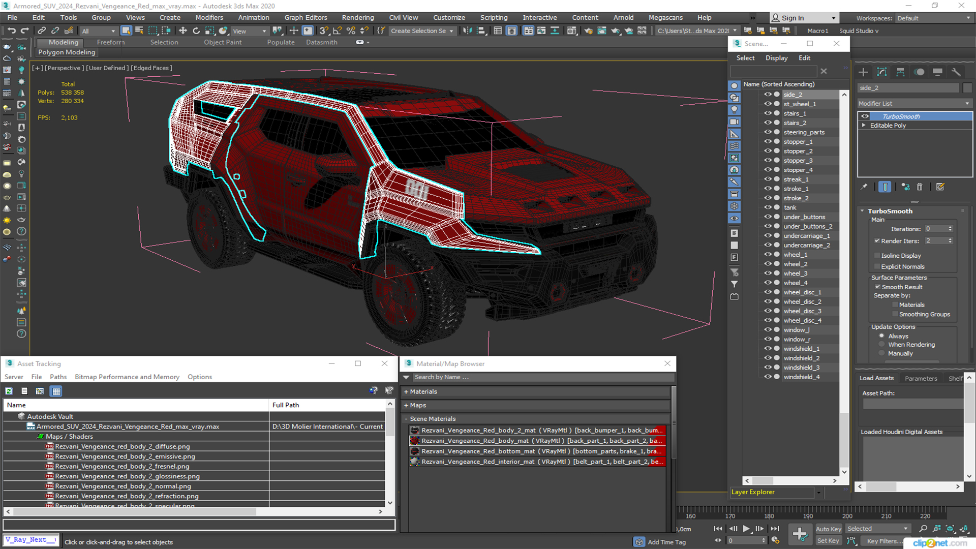This screenshot has width=976, height=549.
Task: Switch to the Freeform ribbon tab
Action: click(x=111, y=43)
